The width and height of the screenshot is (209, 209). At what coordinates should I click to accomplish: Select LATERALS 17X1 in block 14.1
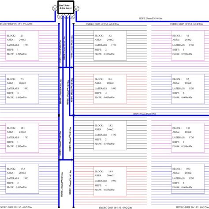tap(183, 138)
